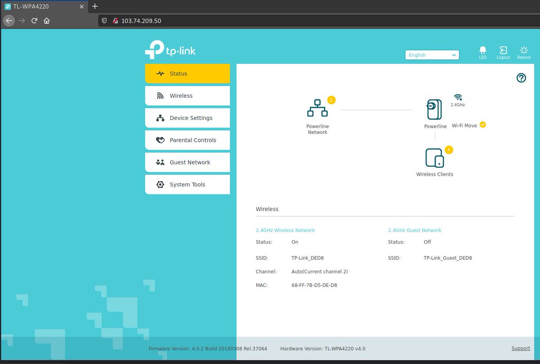Open the Device Settings menu item
The width and height of the screenshot is (540, 364).
pos(187,118)
